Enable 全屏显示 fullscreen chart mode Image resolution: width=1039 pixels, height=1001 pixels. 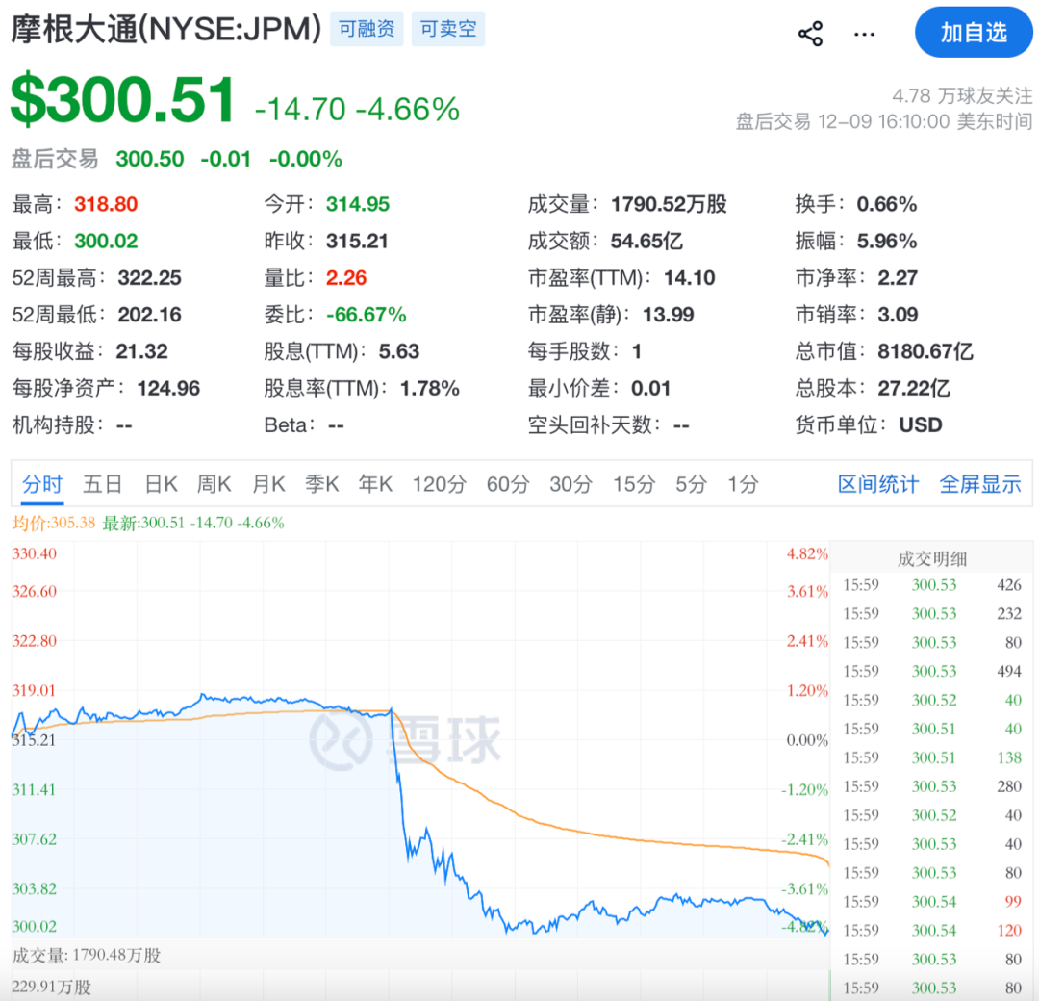point(980,484)
